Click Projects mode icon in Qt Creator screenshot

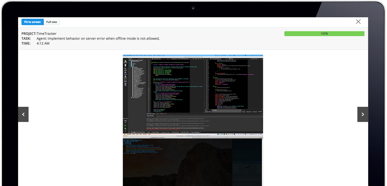pos(126,77)
